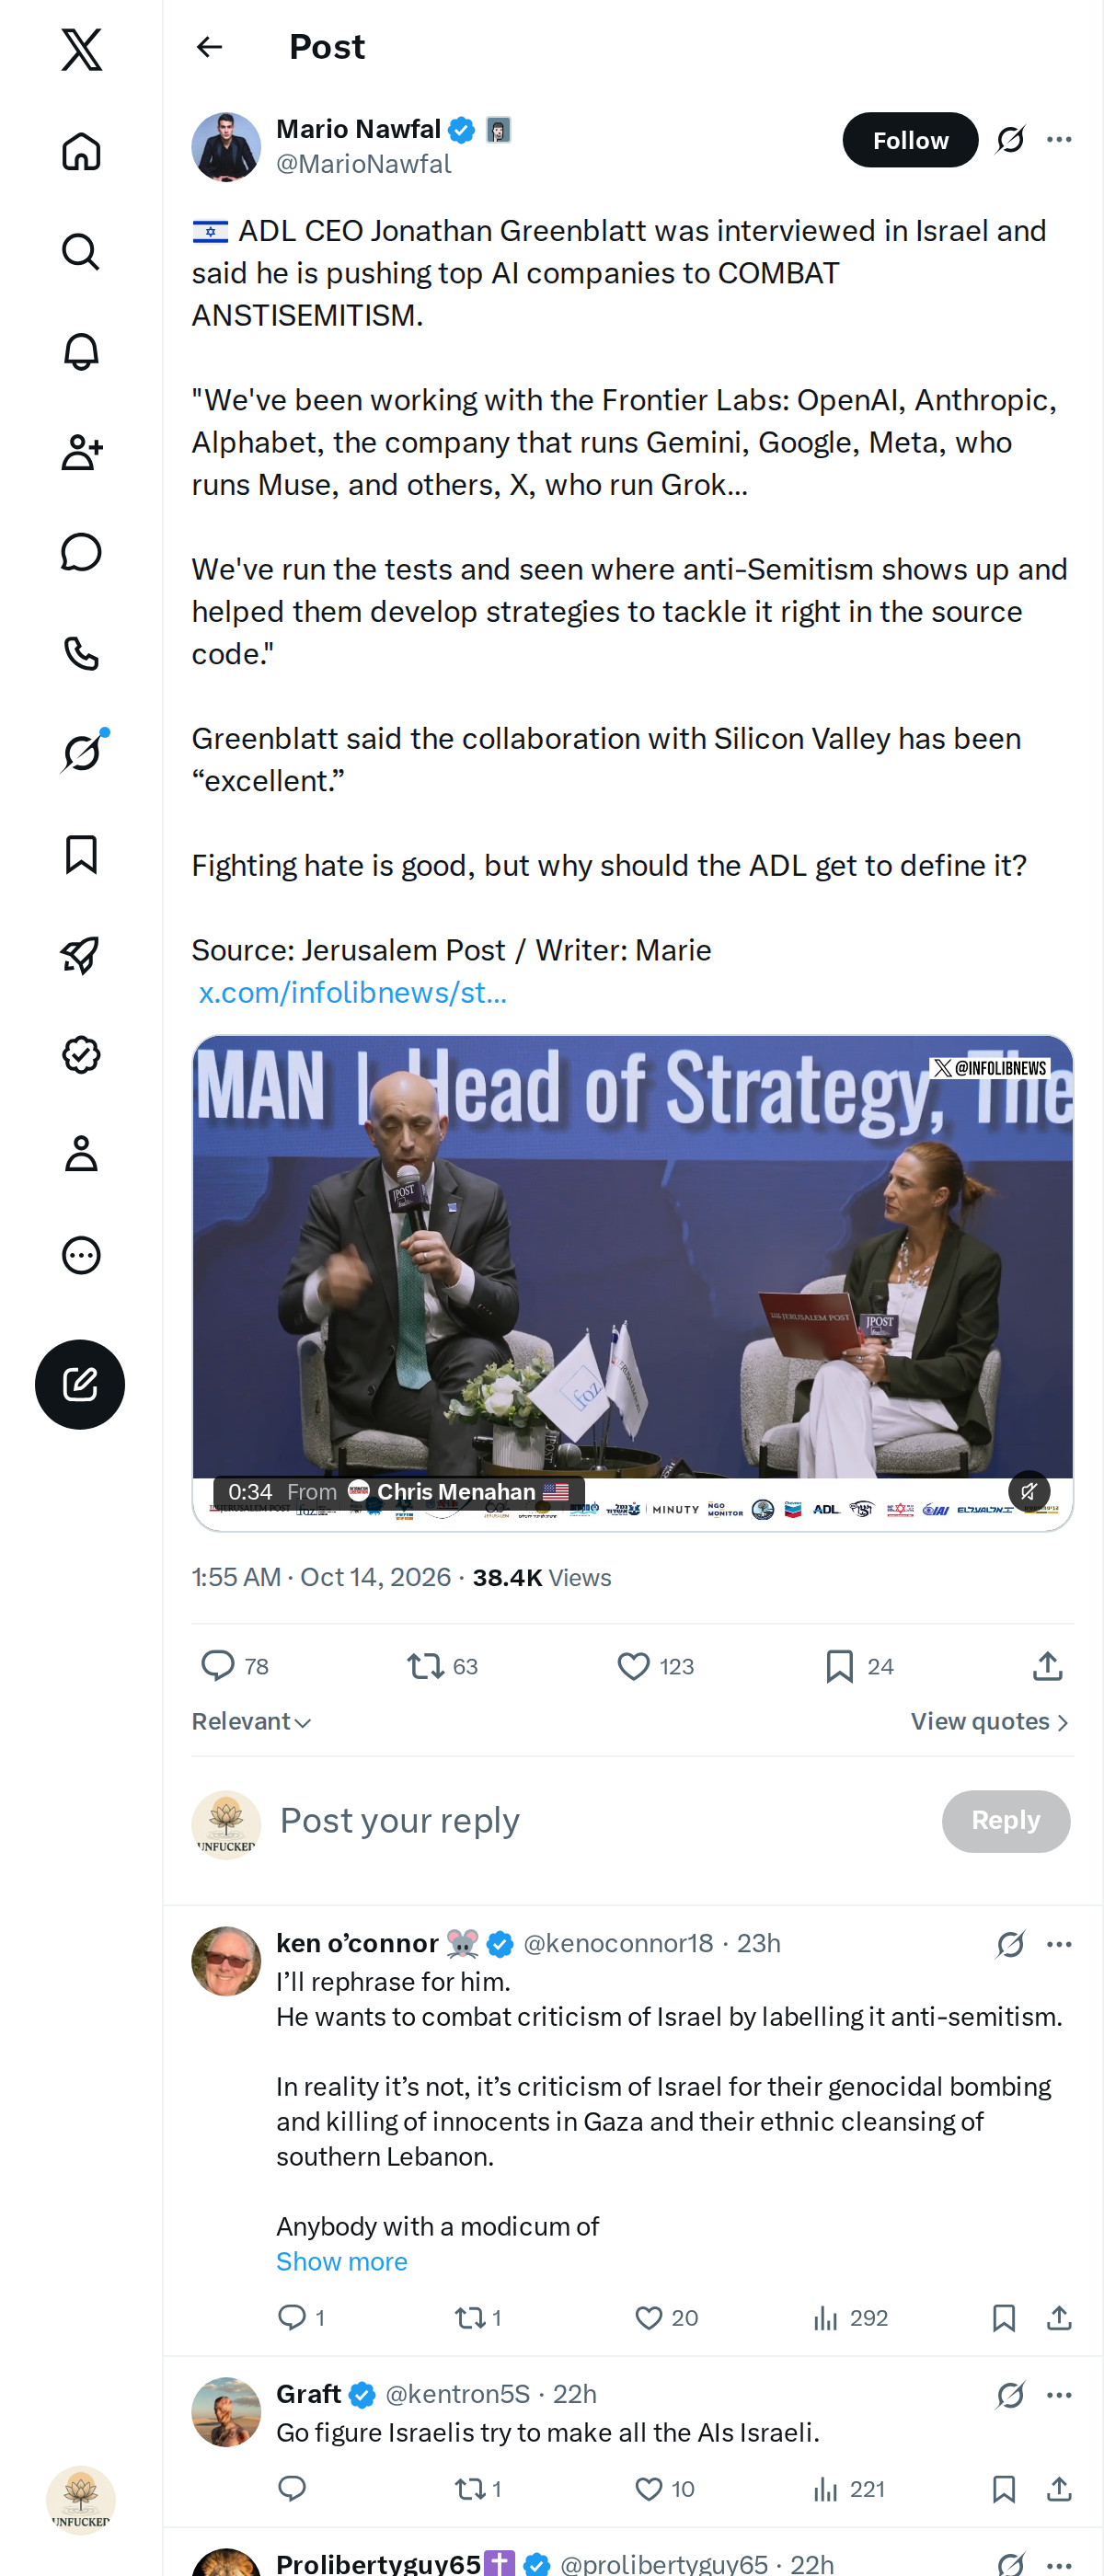Open the Home icon in sidebar
Image resolution: width=1104 pixels, height=2576 pixels.
coord(81,151)
